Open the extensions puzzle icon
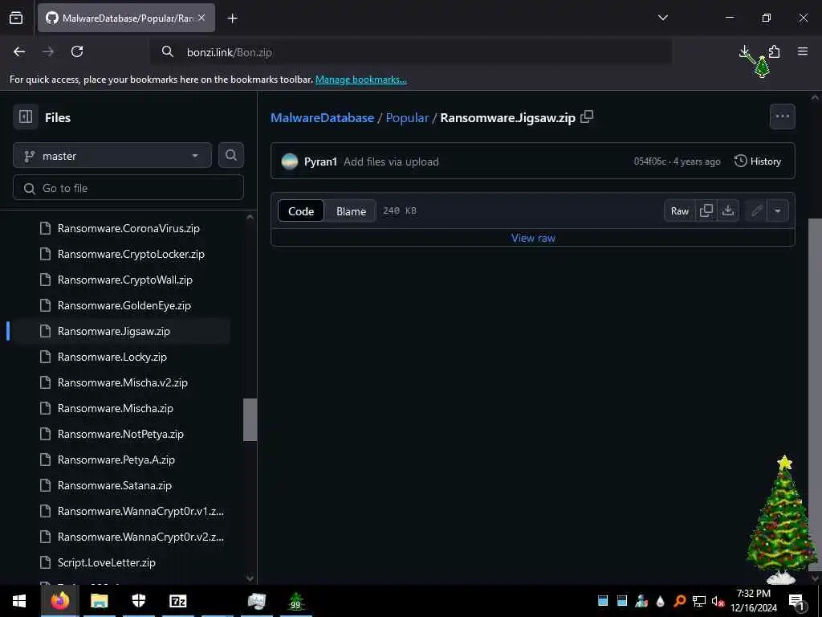 tap(775, 51)
